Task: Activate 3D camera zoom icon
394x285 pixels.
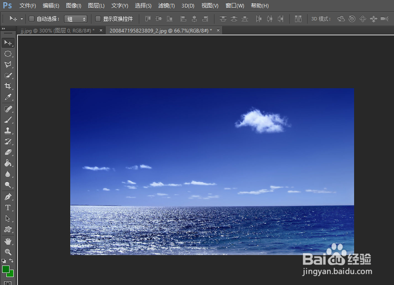Action: point(384,19)
